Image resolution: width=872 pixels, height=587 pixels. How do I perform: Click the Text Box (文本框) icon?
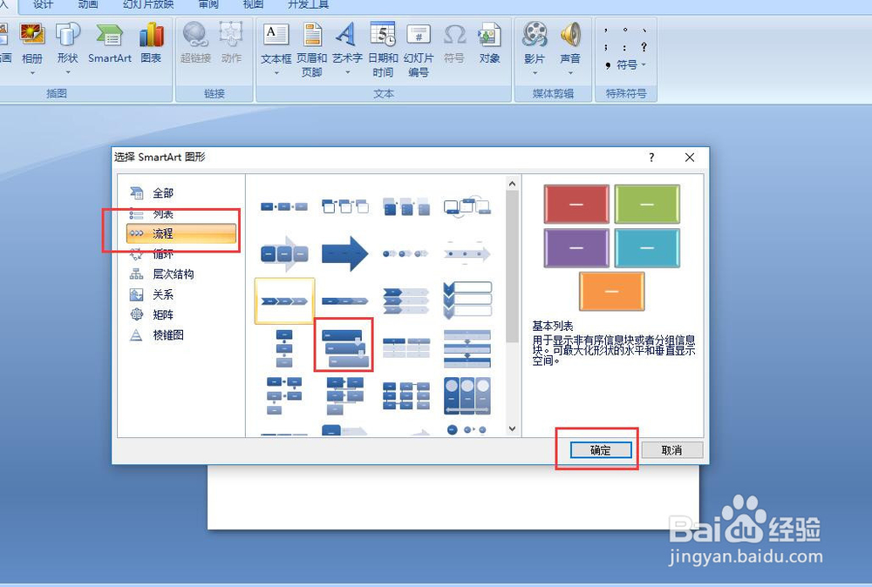[276, 35]
